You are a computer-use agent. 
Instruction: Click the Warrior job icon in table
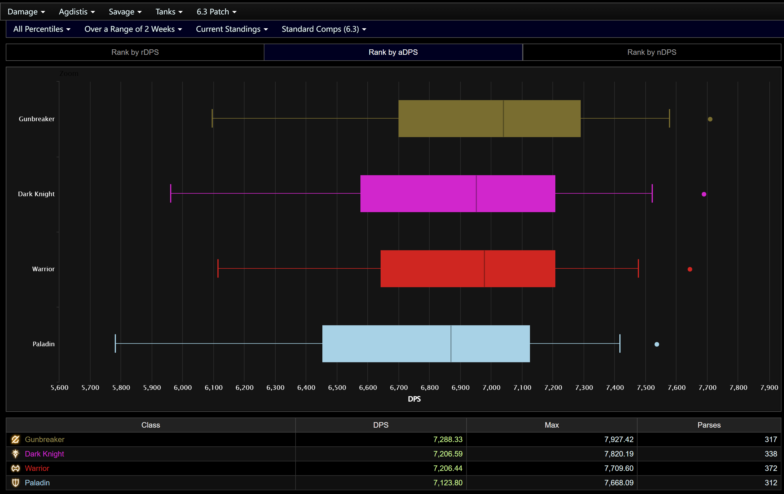click(x=15, y=468)
